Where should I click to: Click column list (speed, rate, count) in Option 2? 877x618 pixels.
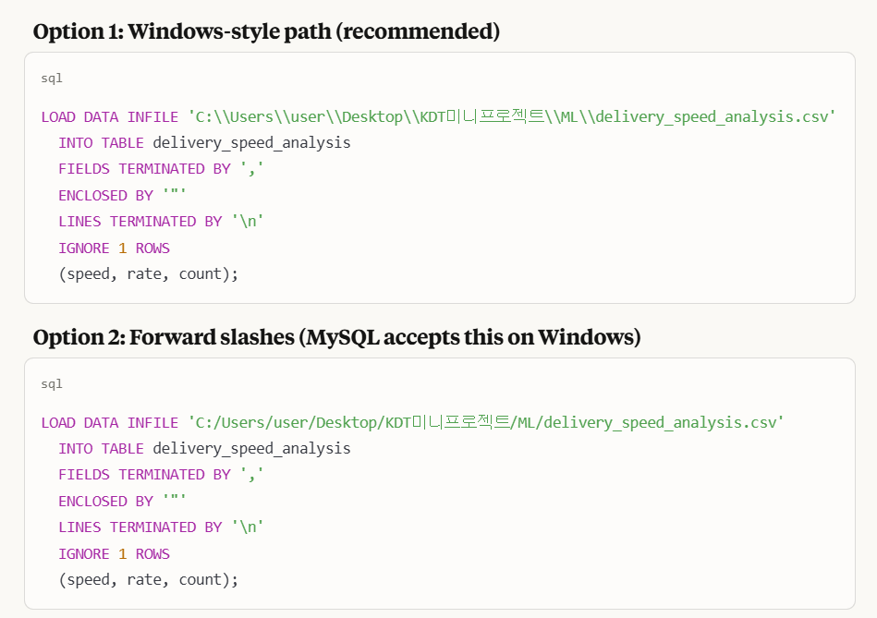point(148,580)
